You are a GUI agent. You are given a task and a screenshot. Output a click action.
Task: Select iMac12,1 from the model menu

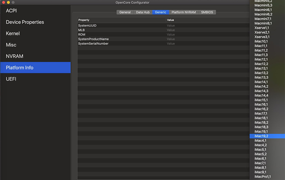(x=267, y=59)
